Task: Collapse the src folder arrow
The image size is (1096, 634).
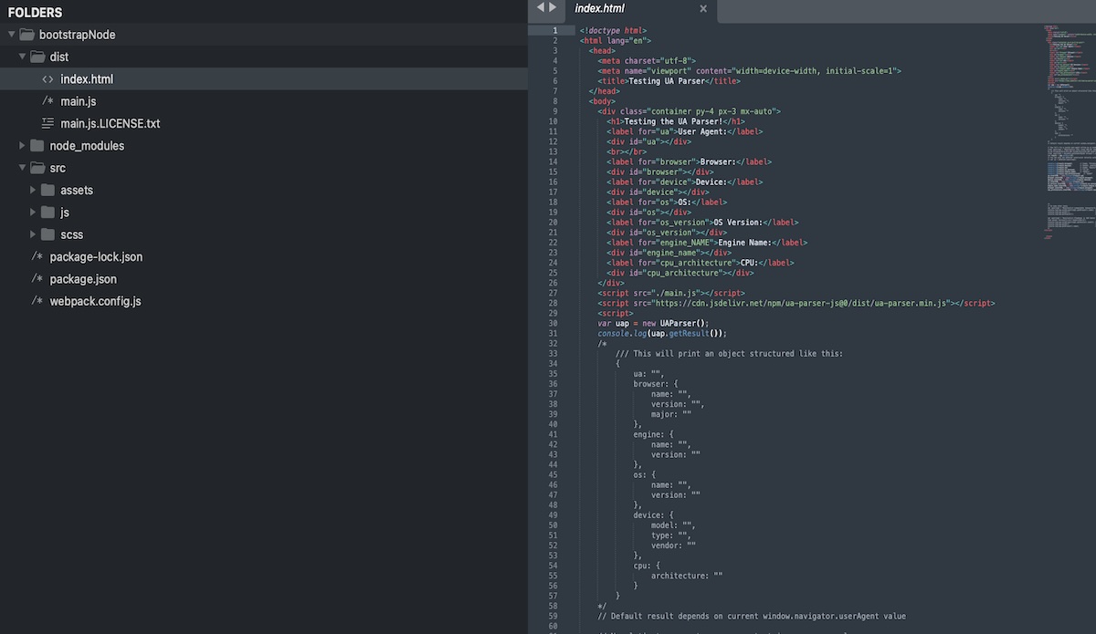Action: pos(23,168)
